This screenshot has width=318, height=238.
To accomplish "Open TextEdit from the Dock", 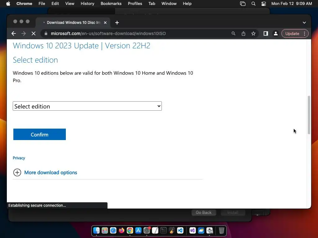I will click(x=155, y=231).
